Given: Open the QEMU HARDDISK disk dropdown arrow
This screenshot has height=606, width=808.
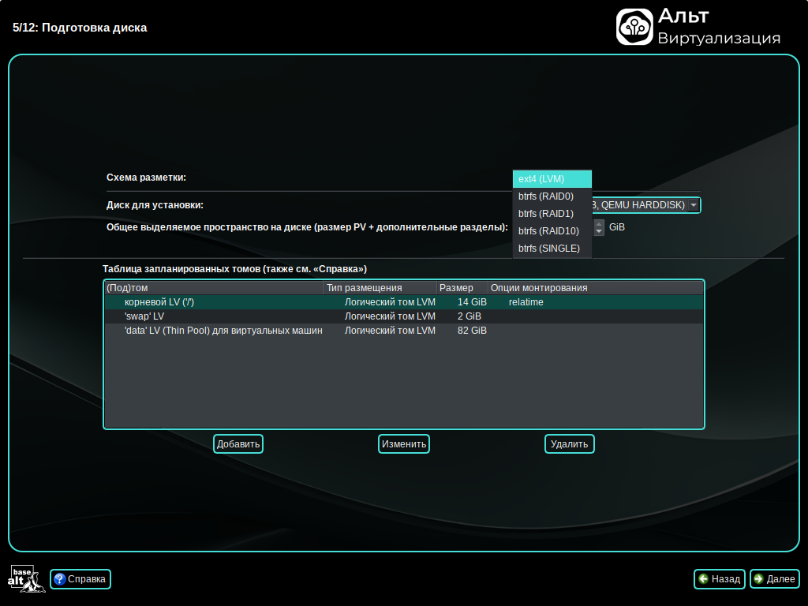Looking at the screenshot, I should (693, 205).
